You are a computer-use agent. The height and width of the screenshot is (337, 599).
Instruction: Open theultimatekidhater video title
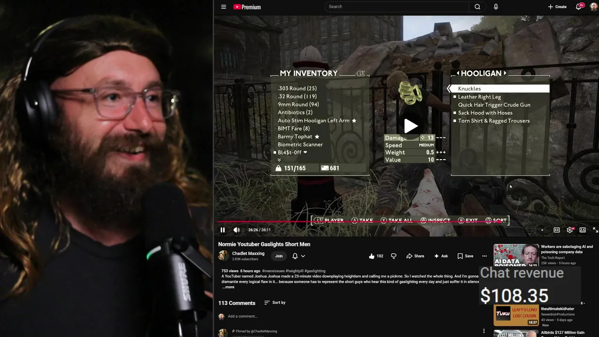557,309
